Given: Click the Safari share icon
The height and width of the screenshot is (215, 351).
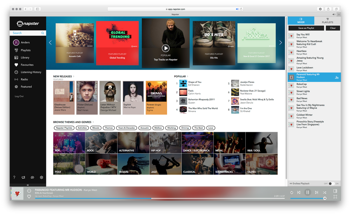Looking at the screenshot, I should [328, 9].
